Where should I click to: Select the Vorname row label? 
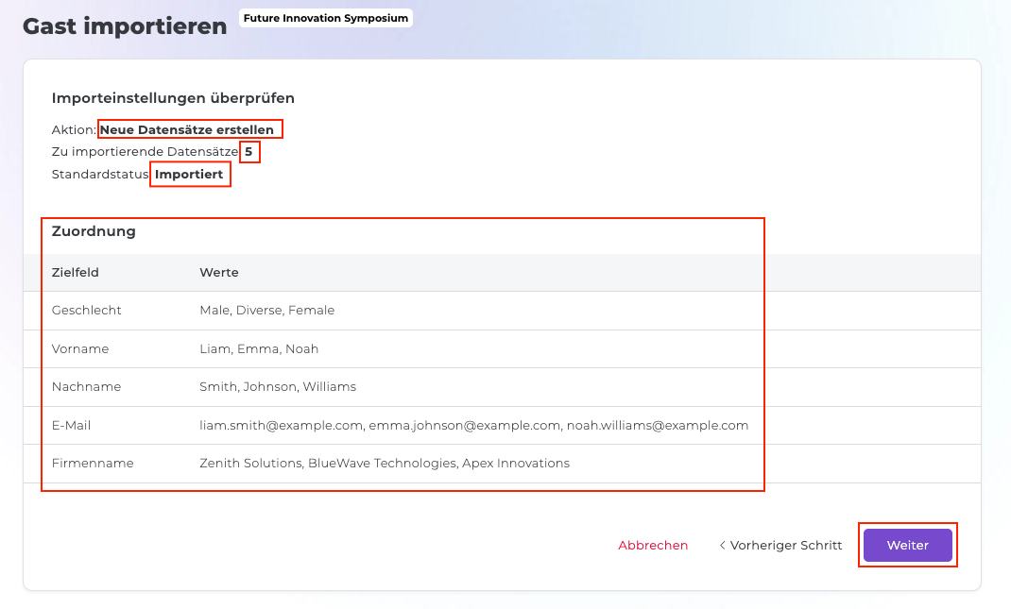(x=80, y=348)
